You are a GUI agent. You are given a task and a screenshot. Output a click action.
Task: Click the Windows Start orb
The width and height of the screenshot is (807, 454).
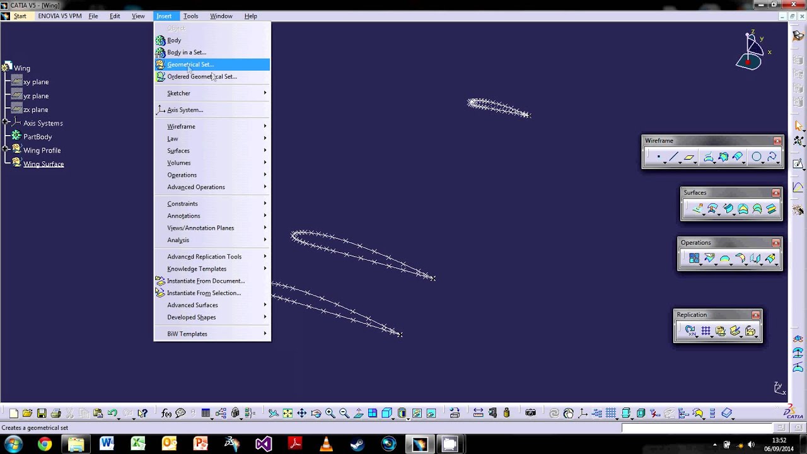14,445
